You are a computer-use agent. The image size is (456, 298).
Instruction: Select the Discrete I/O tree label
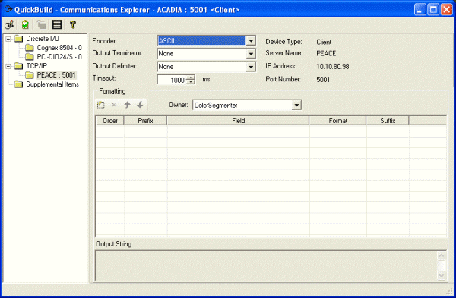coord(43,39)
